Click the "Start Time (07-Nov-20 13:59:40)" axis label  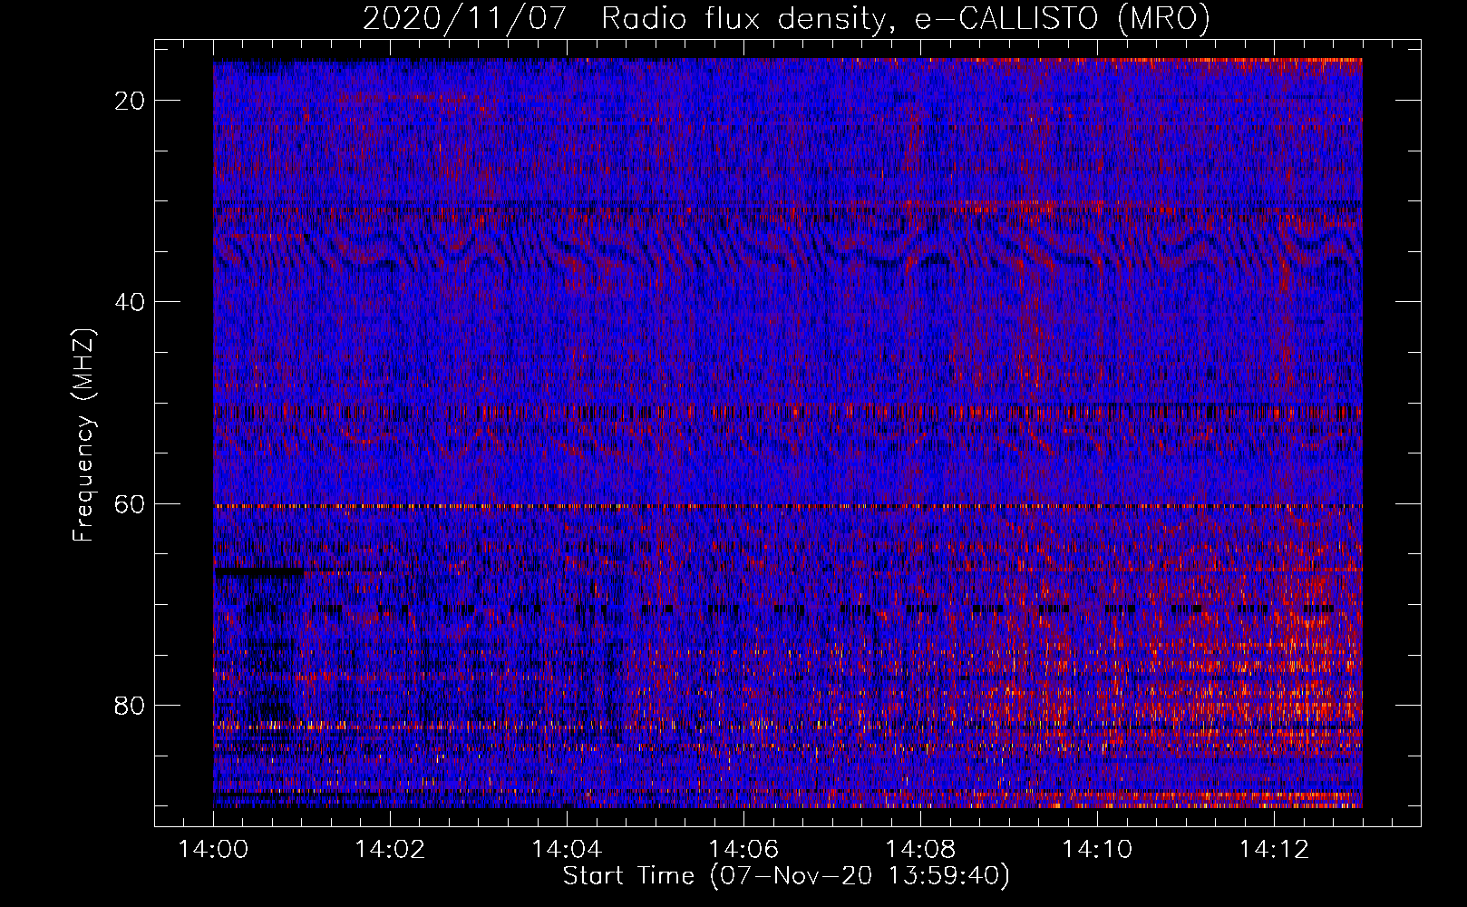click(x=786, y=876)
